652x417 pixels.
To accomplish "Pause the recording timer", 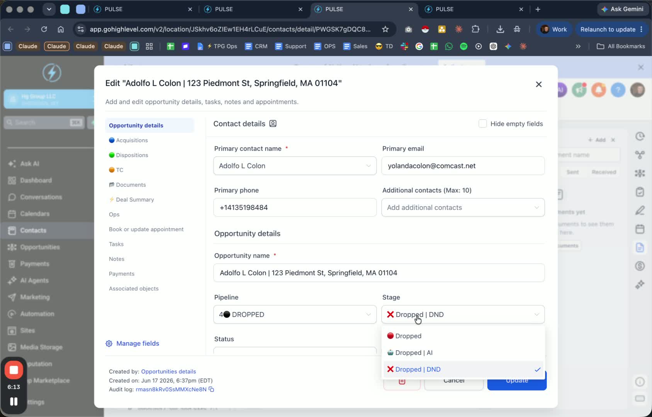I will (x=14, y=402).
